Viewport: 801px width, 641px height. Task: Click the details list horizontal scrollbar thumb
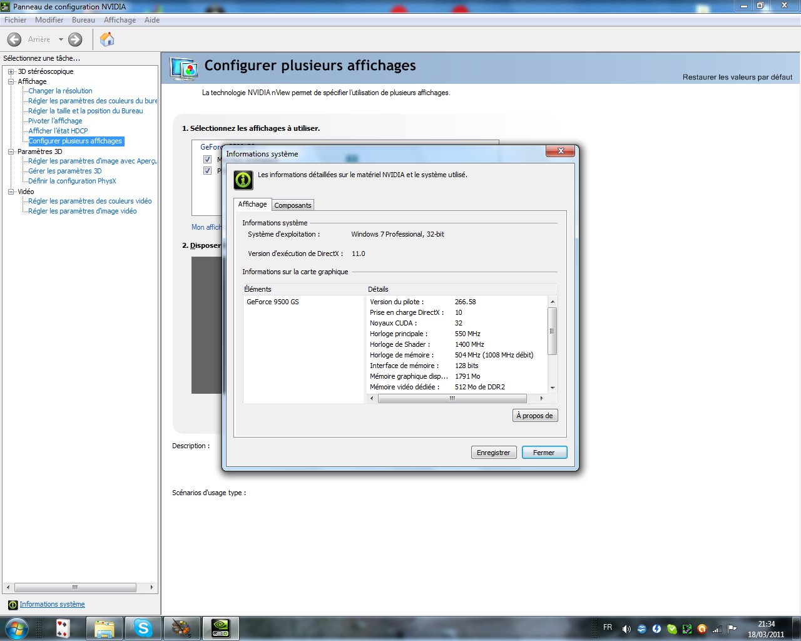coord(452,398)
